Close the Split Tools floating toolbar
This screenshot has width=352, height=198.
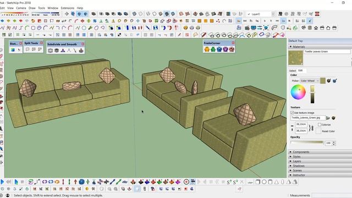[41, 43]
